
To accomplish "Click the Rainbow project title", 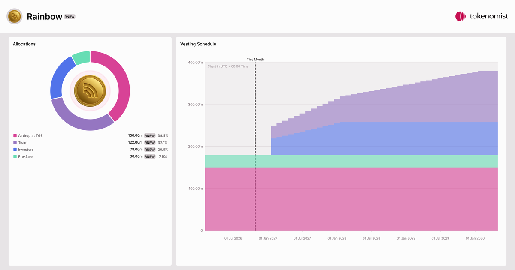I will (x=44, y=16).
